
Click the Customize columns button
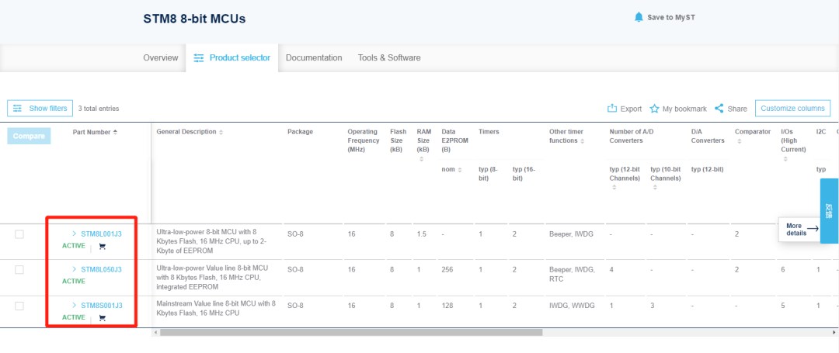tap(792, 109)
